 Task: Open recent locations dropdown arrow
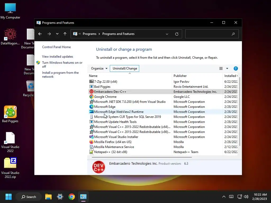tap(57, 34)
